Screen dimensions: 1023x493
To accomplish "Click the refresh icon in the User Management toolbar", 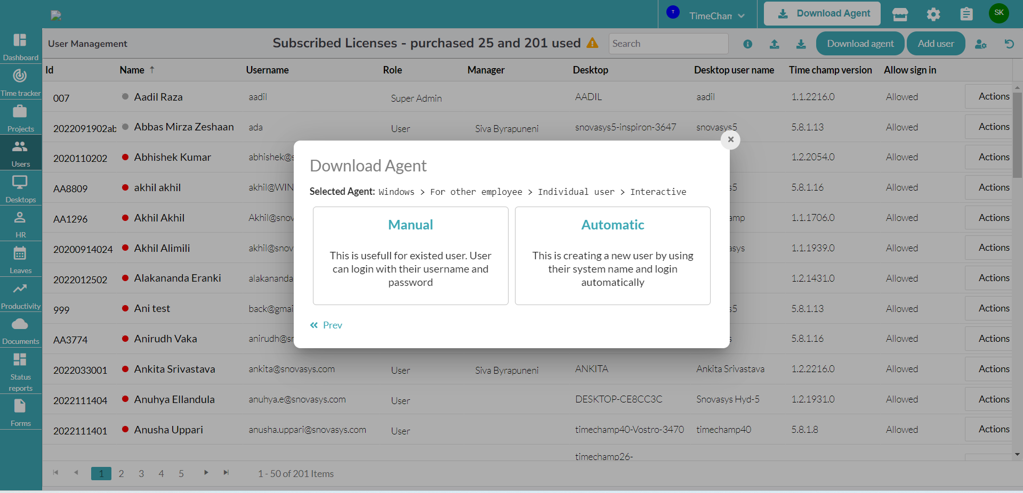I will pos(1009,44).
